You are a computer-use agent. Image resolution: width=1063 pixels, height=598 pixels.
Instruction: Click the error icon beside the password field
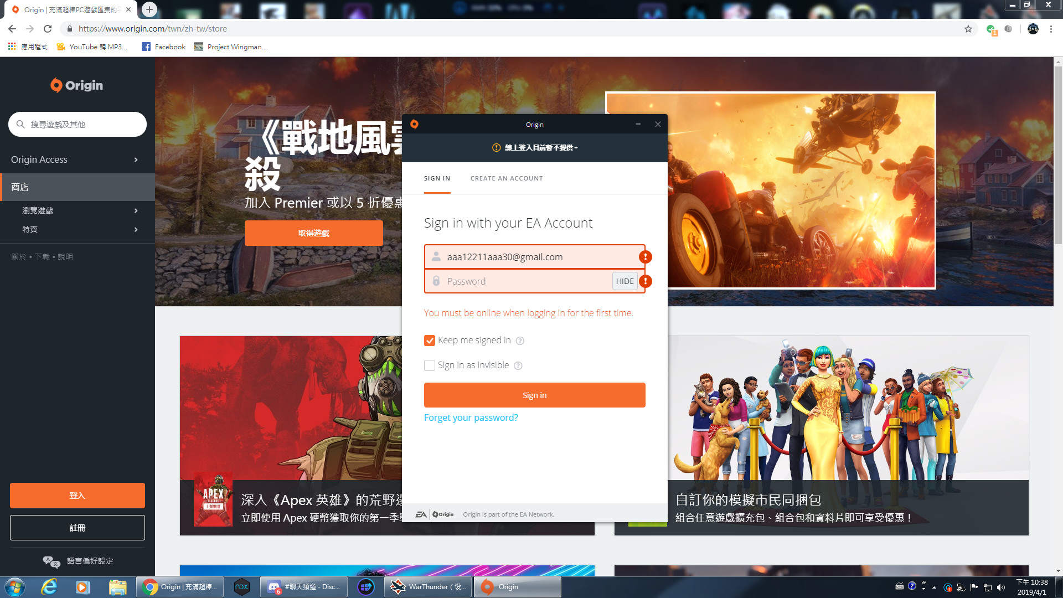pyautogui.click(x=645, y=281)
